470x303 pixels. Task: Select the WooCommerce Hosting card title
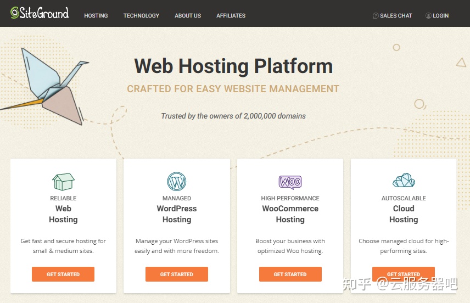click(x=290, y=214)
